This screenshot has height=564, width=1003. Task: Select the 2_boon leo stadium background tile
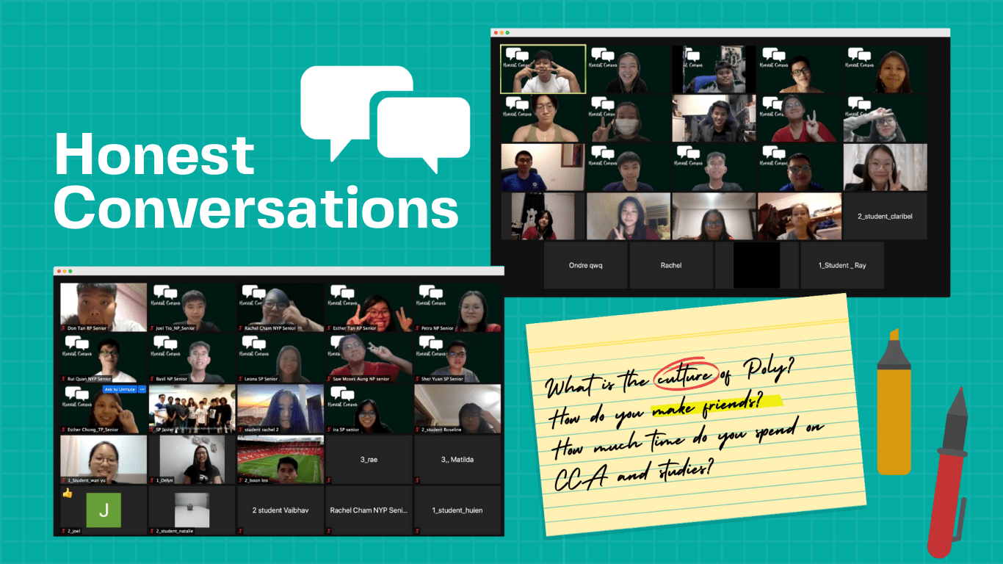280,460
